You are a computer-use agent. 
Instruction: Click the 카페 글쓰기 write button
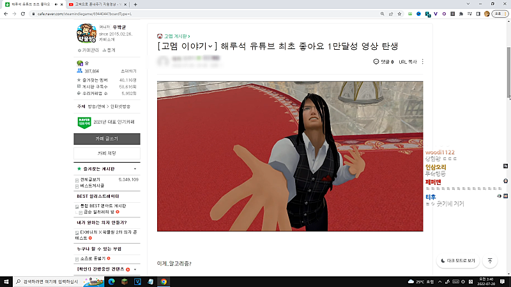click(x=107, y=139)
